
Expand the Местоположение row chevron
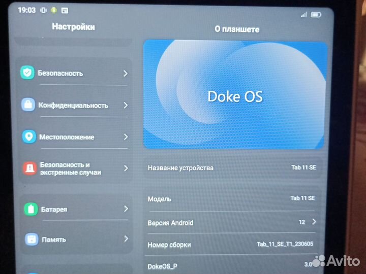pyautogui.click(x=126, y=137)
